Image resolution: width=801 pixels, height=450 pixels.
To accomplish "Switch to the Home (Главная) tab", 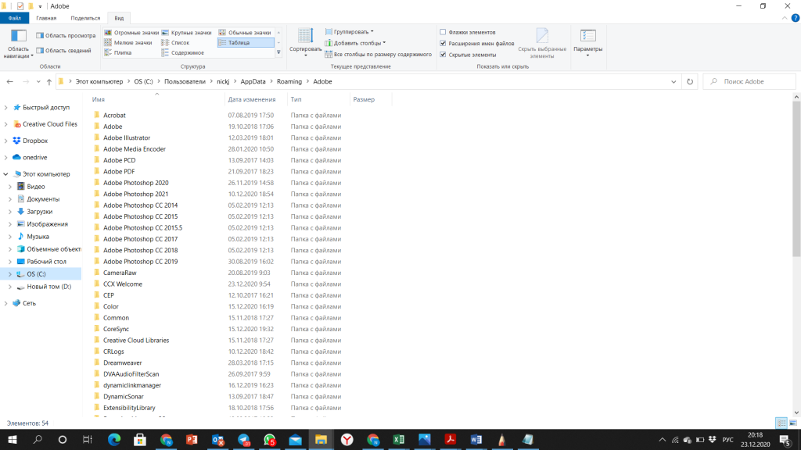I will 46,18.
